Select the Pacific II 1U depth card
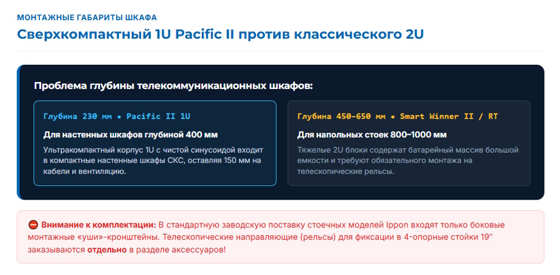Viewport: 560px width, 275px height. (x=155, y=143)
